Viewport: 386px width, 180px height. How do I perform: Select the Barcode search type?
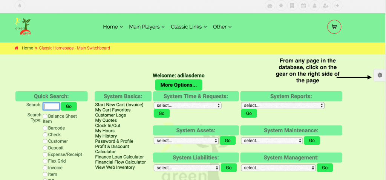[x=45, y=128]
